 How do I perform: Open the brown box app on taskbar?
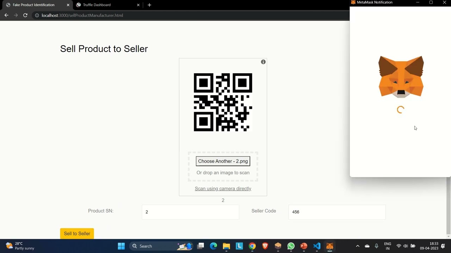click(x=278, y=246)
